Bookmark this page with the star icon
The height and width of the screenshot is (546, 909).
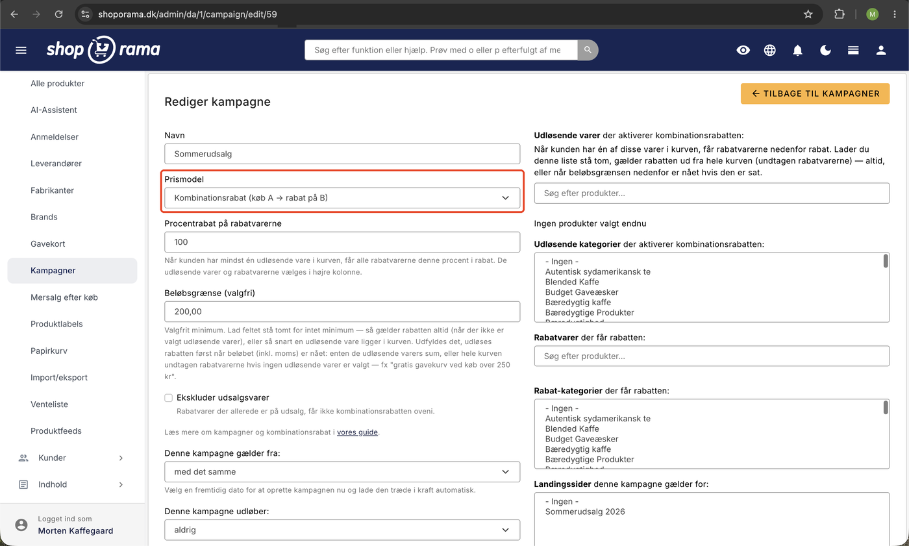(808, 14)
